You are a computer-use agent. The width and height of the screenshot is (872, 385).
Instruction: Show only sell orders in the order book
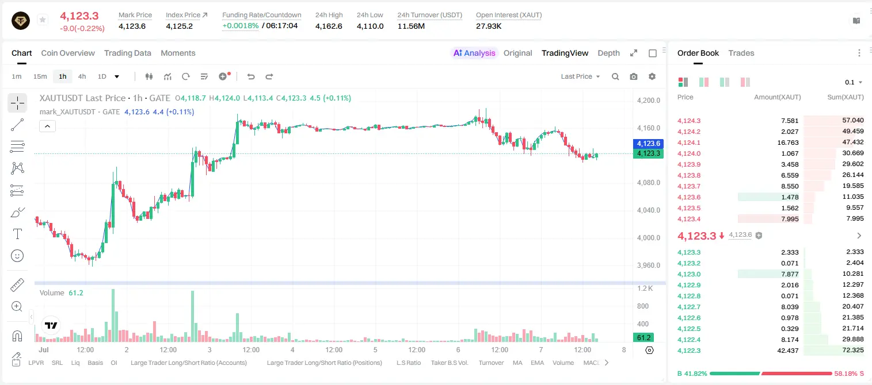pos(745,82)
